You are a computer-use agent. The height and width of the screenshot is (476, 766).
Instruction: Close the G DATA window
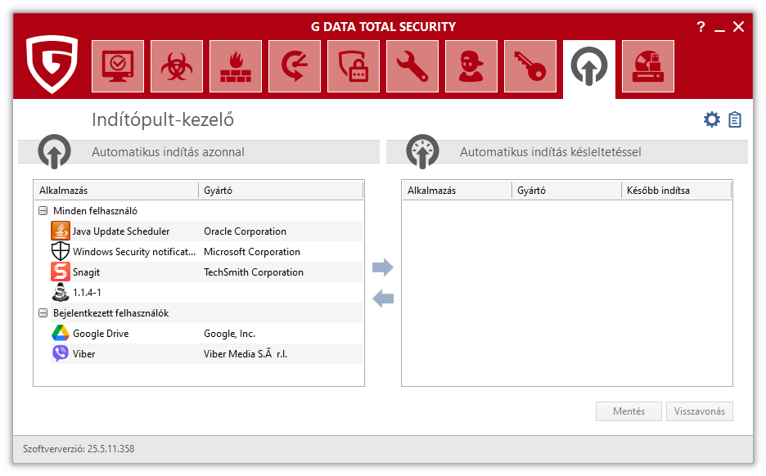(x=739, y=27)
